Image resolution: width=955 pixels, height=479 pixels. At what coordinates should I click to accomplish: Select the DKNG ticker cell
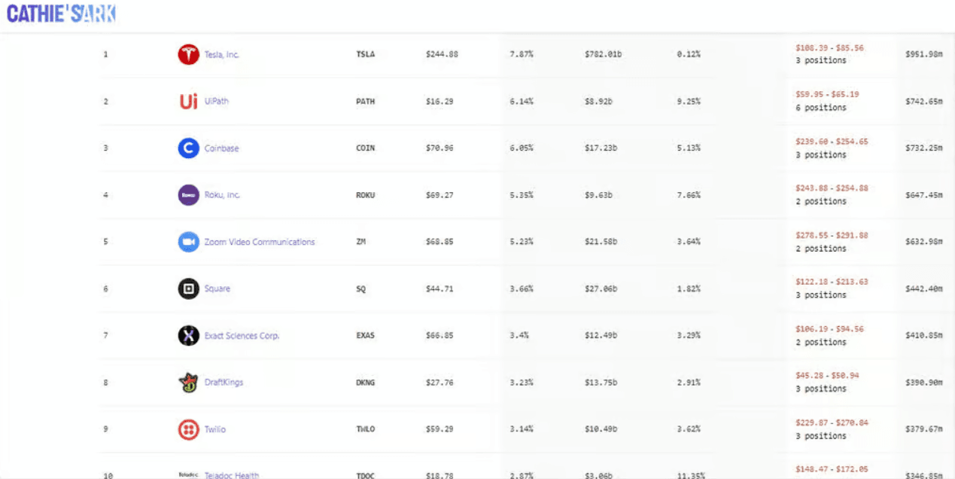pyautogui.click(x=365, y=383)
